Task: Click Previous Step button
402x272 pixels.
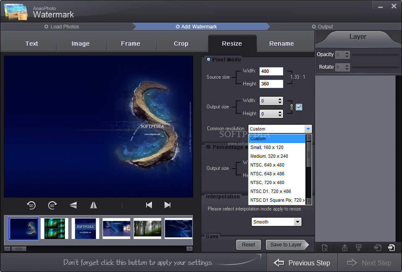Action: tap(302, 263)
